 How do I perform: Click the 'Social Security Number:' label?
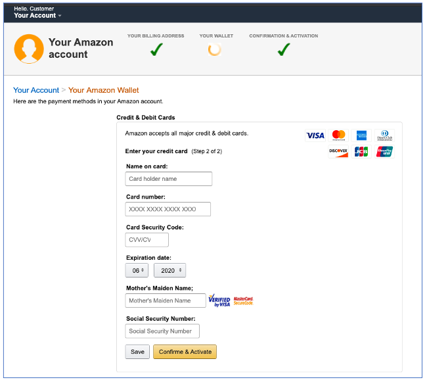[x=161, y=319]
